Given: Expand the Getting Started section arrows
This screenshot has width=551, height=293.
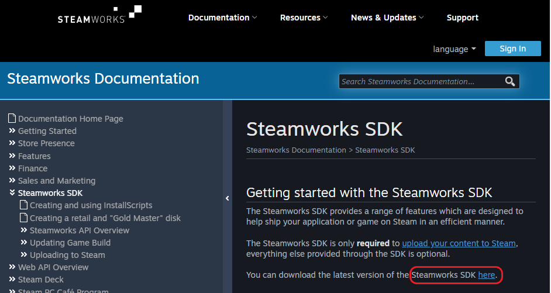Looking at the screenshot, I should (12, 130).
